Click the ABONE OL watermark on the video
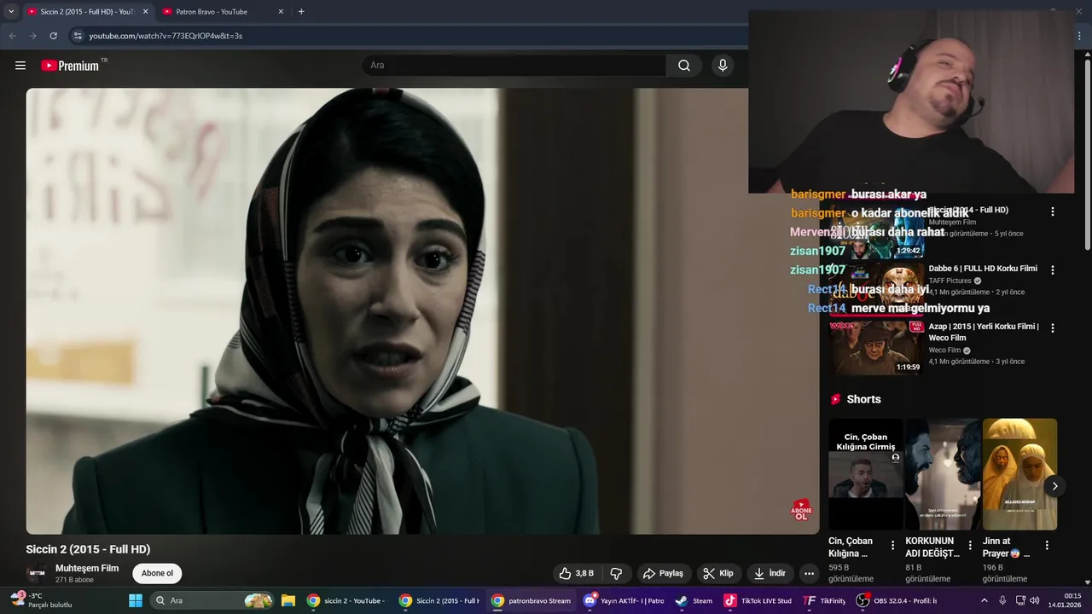The height and width of the screenshot is (614, 1092). 801,511
